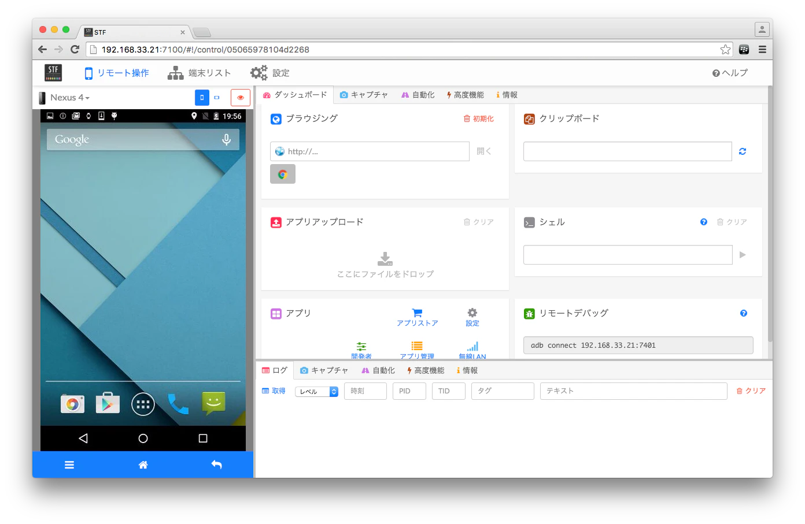Choose the Chrome browser icon button

283,174
